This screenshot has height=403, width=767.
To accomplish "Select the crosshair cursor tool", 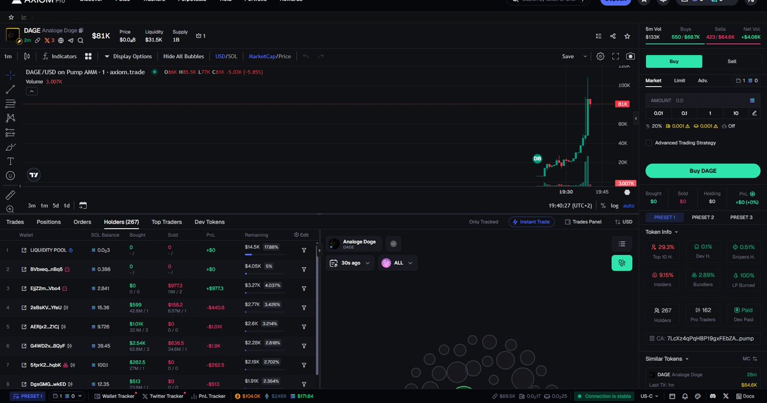I will (10, 75).
